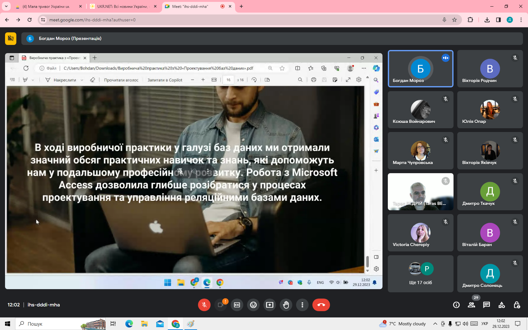Open the chat panel icon
Viewport: 528px width, 330px height.
pos(487,305)
